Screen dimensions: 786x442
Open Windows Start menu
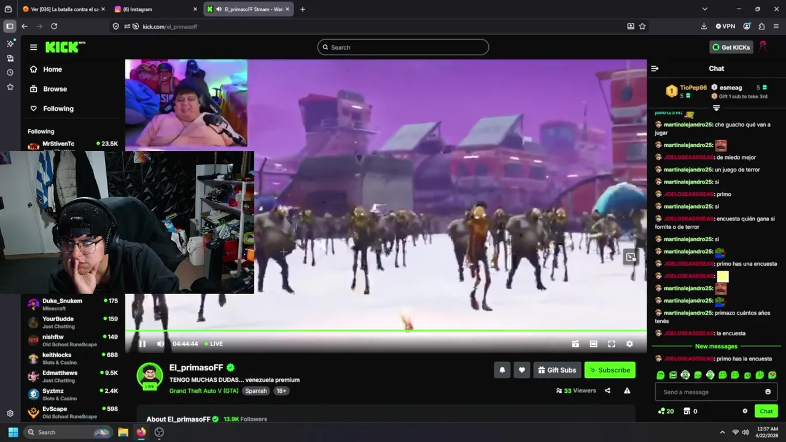coord(13,432)
